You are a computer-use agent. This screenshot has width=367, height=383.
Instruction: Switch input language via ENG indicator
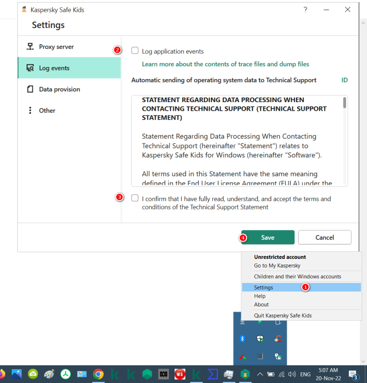(x=305, y=374)
